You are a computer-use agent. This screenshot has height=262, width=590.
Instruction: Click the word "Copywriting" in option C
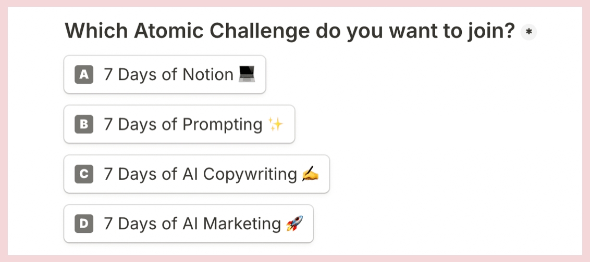[x=250, y=175]
